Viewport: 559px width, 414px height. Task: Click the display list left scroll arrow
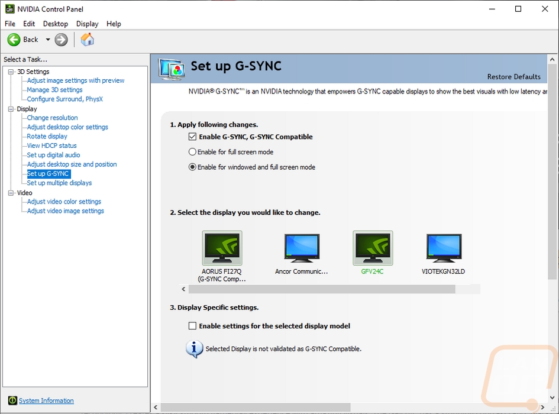pos(183,289)
